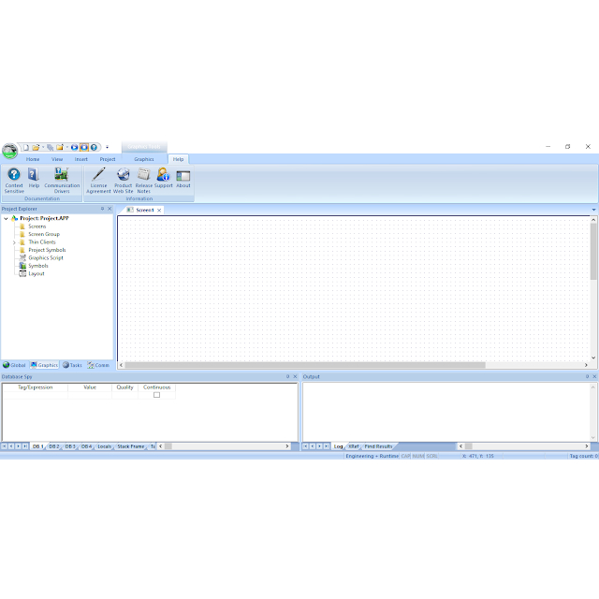Image resolution: width=599 pixels, height=599 pixels.
Task: Click the Stop project icon in quick access
Action: click(x=84, y=148)
